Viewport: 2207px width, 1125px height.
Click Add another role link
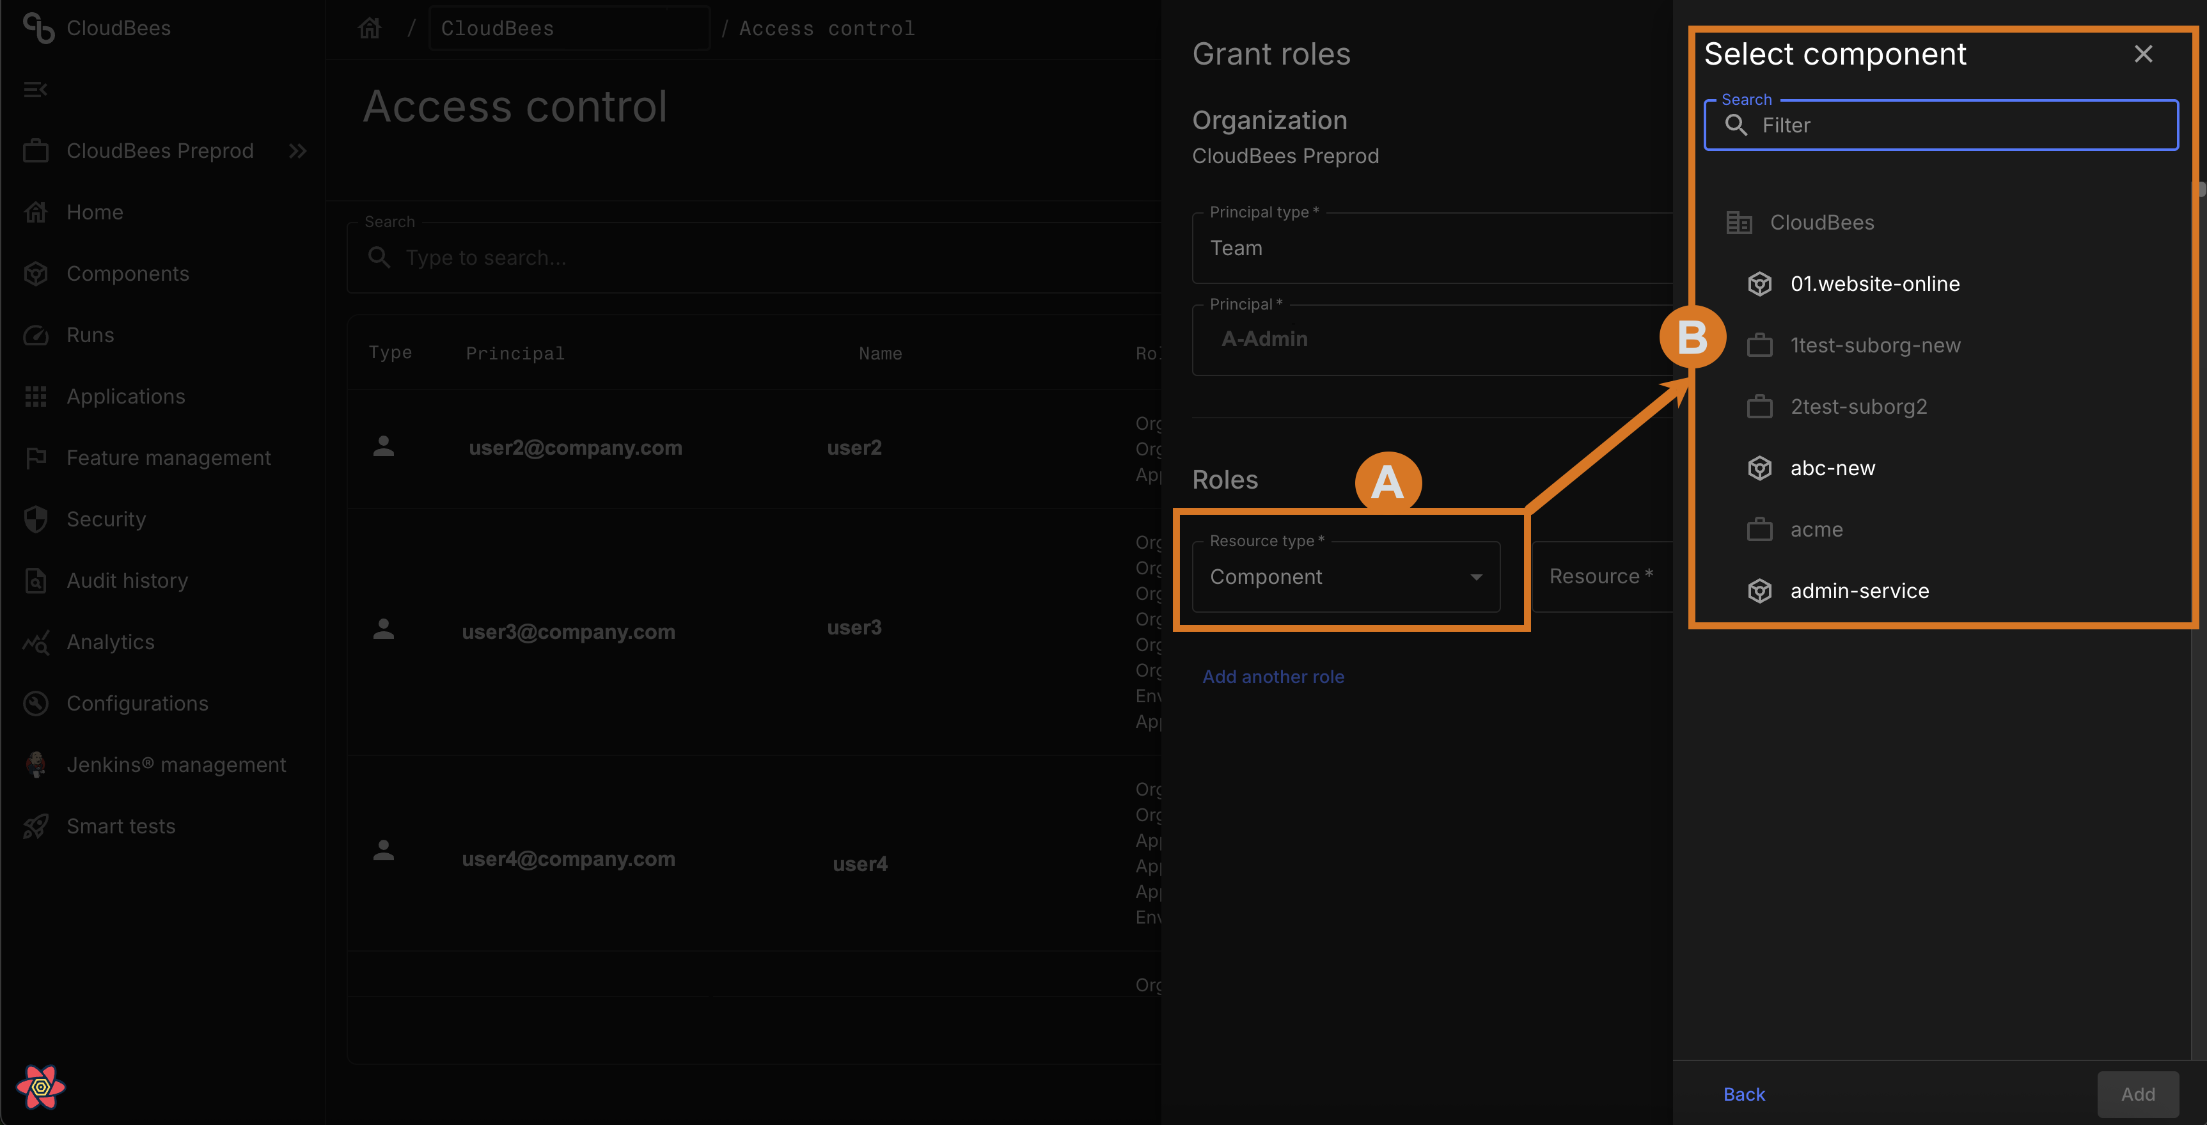click(x=1272, y=677)
